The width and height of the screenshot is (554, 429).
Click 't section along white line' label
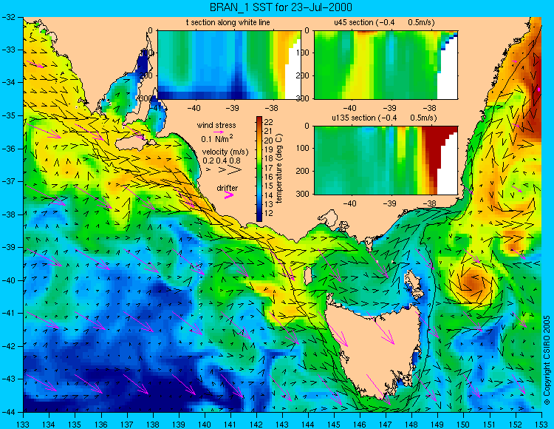click(x=228, y=22)
